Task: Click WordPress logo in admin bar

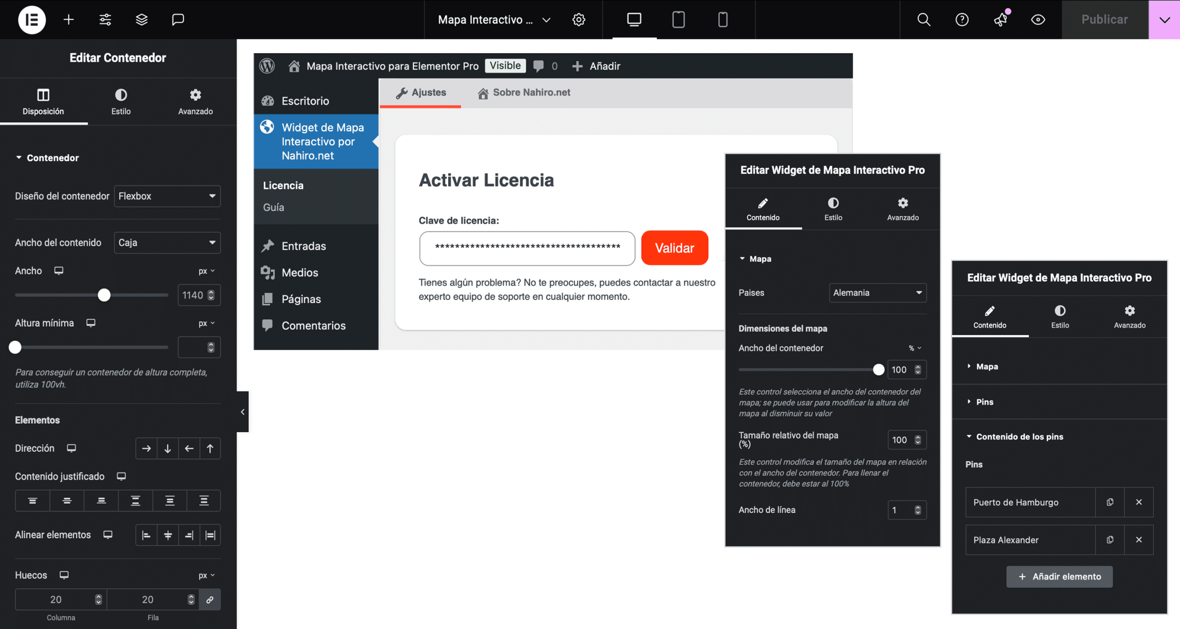Action: [267, 66]
